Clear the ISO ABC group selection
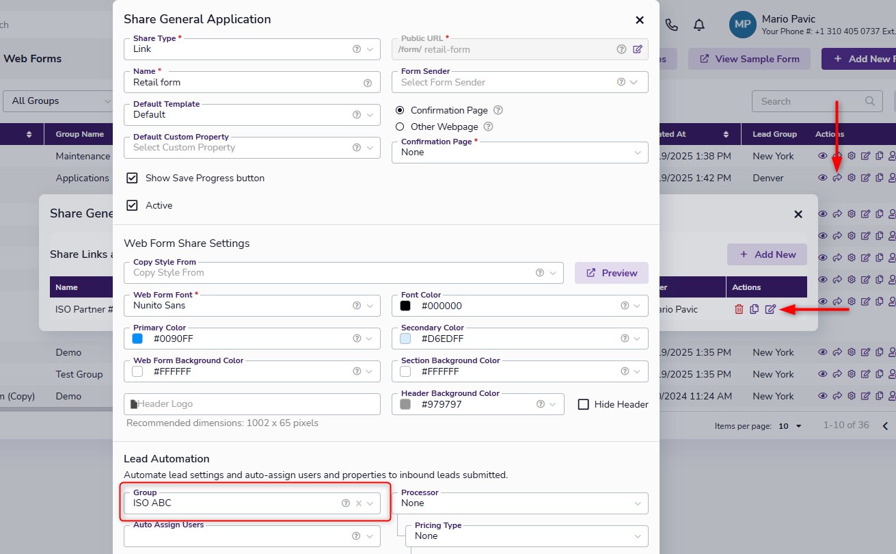The height and width of the screenshot is (554, 896). (359, 503)
